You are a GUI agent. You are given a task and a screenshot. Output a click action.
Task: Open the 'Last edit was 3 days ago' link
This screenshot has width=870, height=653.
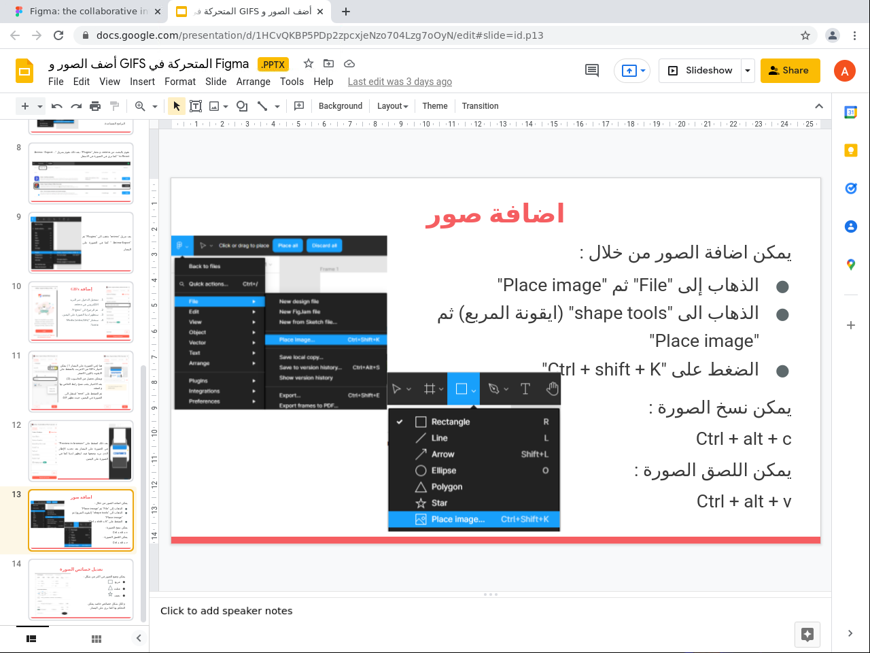point(400,82)
